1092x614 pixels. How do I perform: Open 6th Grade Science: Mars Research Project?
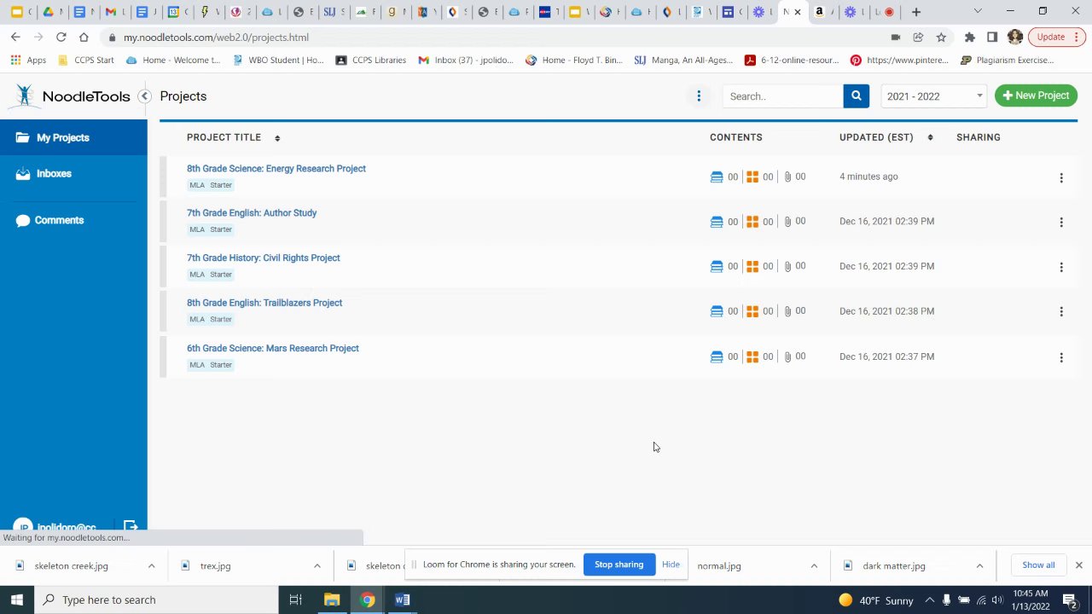click(273, 349)
